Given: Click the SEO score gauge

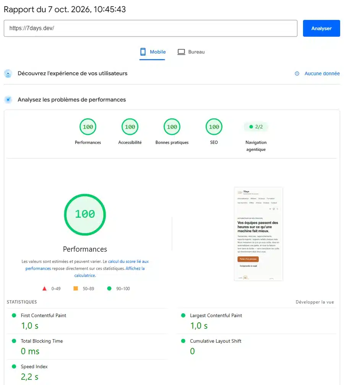Looking at the screenshot, I should tap(214, 127).
